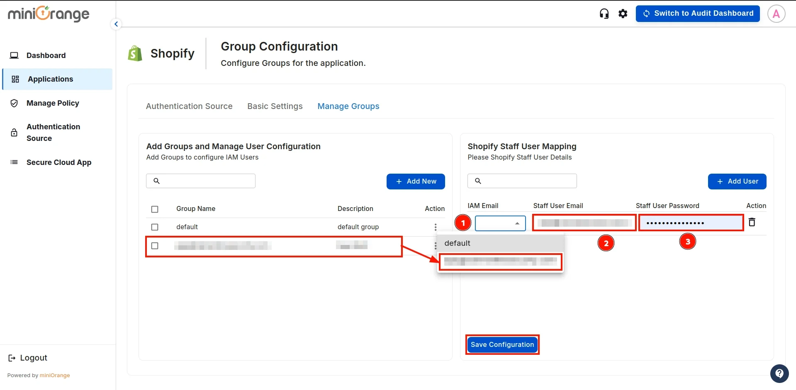This screenshot has height=390, width=796.
Task: Toggle the select-all groups checkbox
Action: (155, 209)
